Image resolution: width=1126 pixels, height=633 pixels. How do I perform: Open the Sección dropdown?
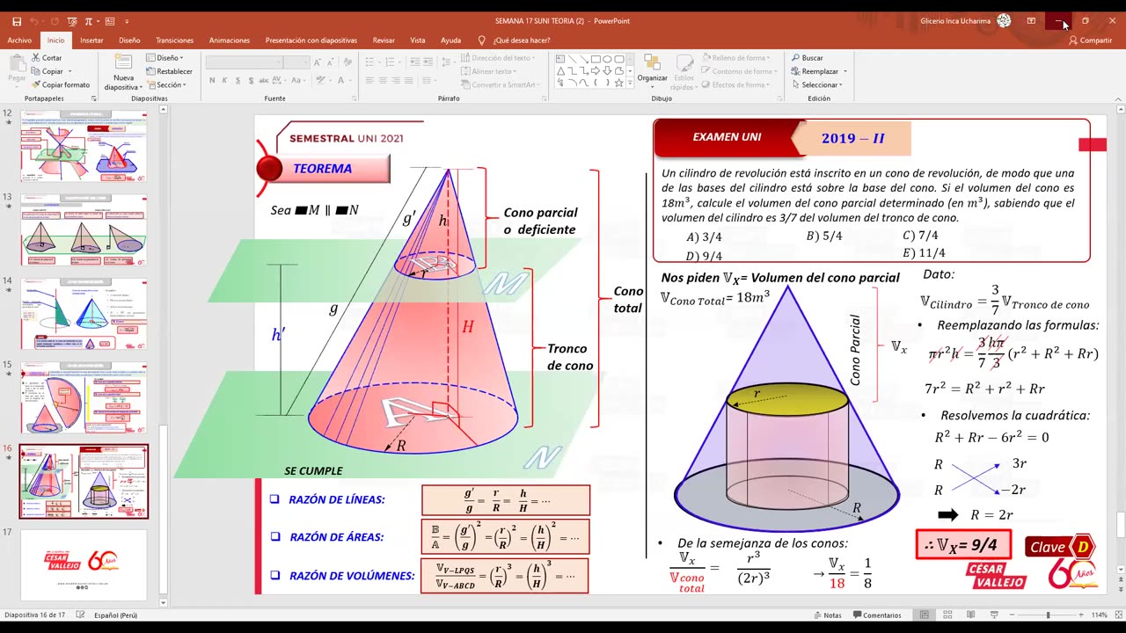[x=167, y=85]
